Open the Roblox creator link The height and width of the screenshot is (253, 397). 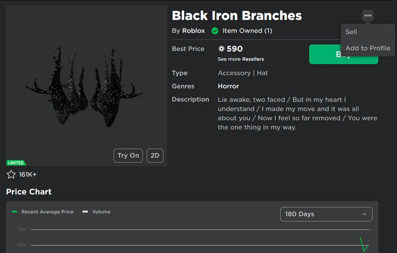194,30
